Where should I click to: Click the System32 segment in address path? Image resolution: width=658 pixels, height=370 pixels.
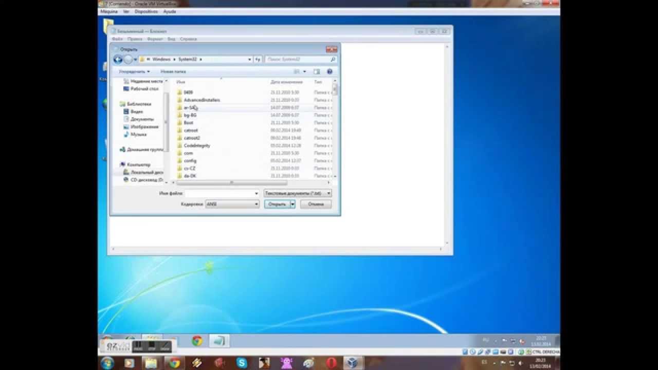coord(188,60)
